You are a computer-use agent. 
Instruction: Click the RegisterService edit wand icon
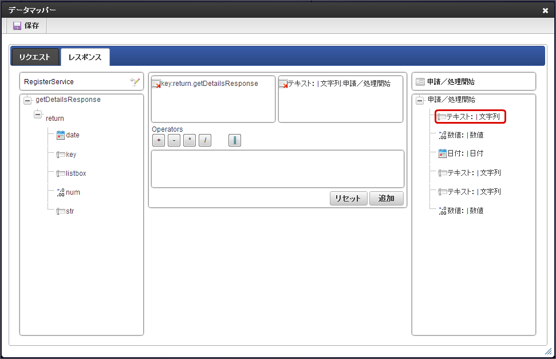point(135,82)
